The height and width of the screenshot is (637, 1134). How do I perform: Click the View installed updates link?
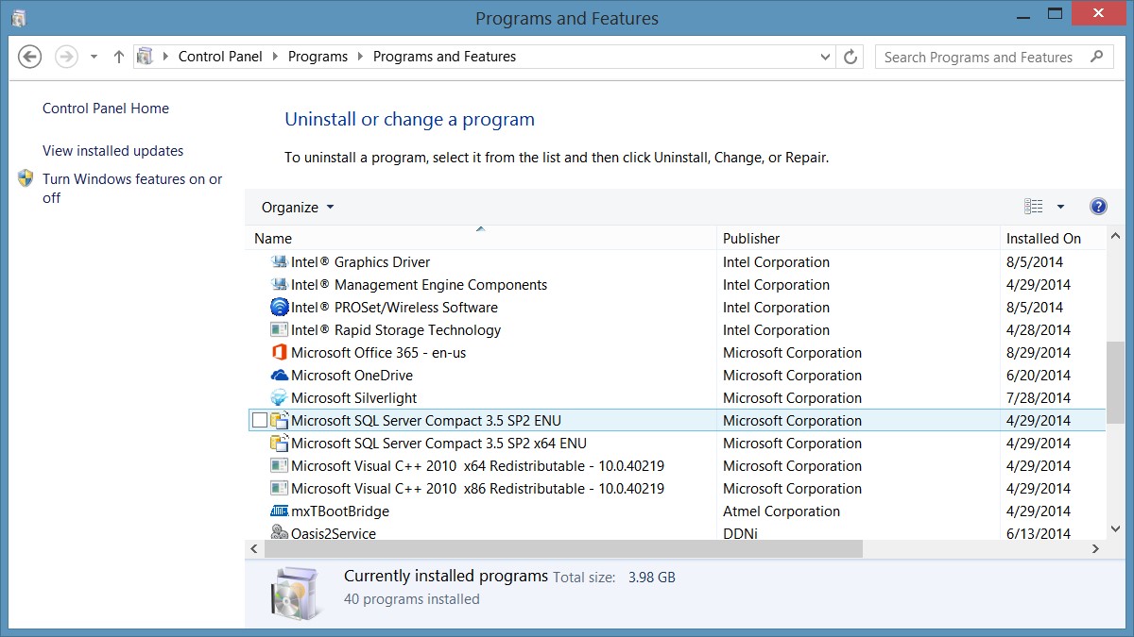click(x=112, y=151)
